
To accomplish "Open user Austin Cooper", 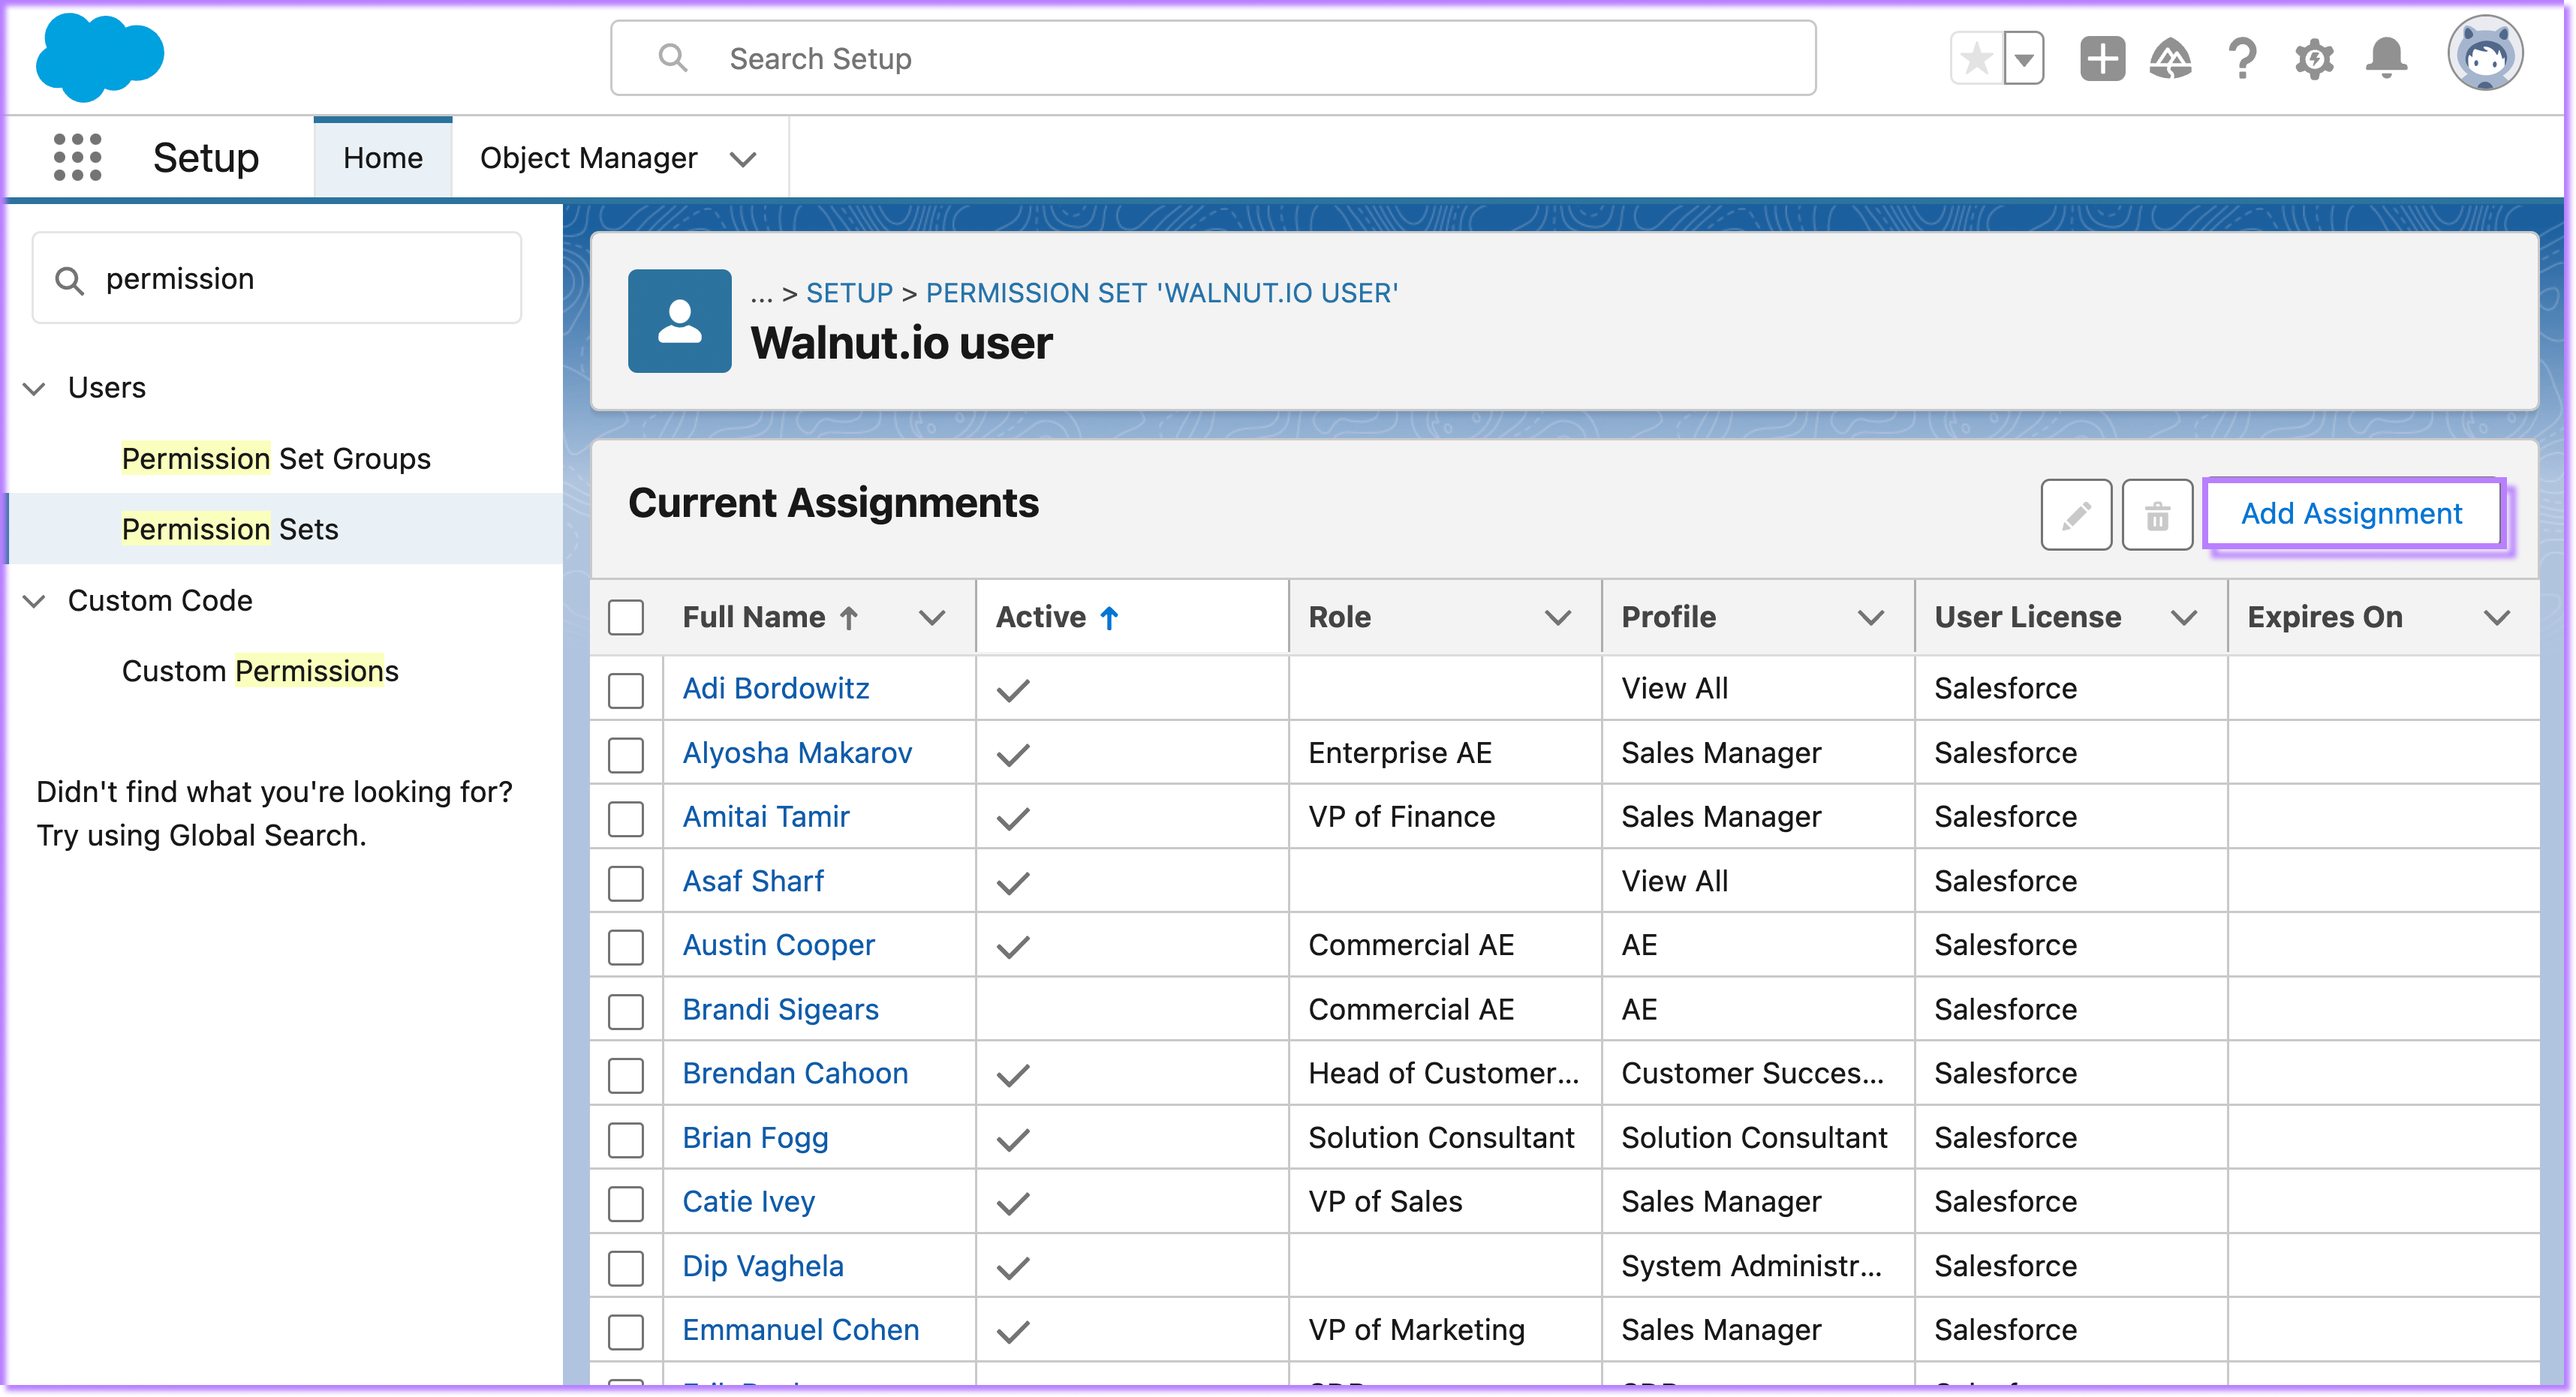I will pyautogui.click(x=779, y=945).
